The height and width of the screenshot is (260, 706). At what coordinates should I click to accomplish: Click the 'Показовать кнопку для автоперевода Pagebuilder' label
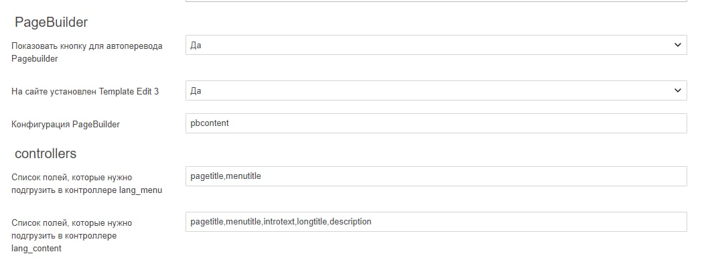pos(87,52)
